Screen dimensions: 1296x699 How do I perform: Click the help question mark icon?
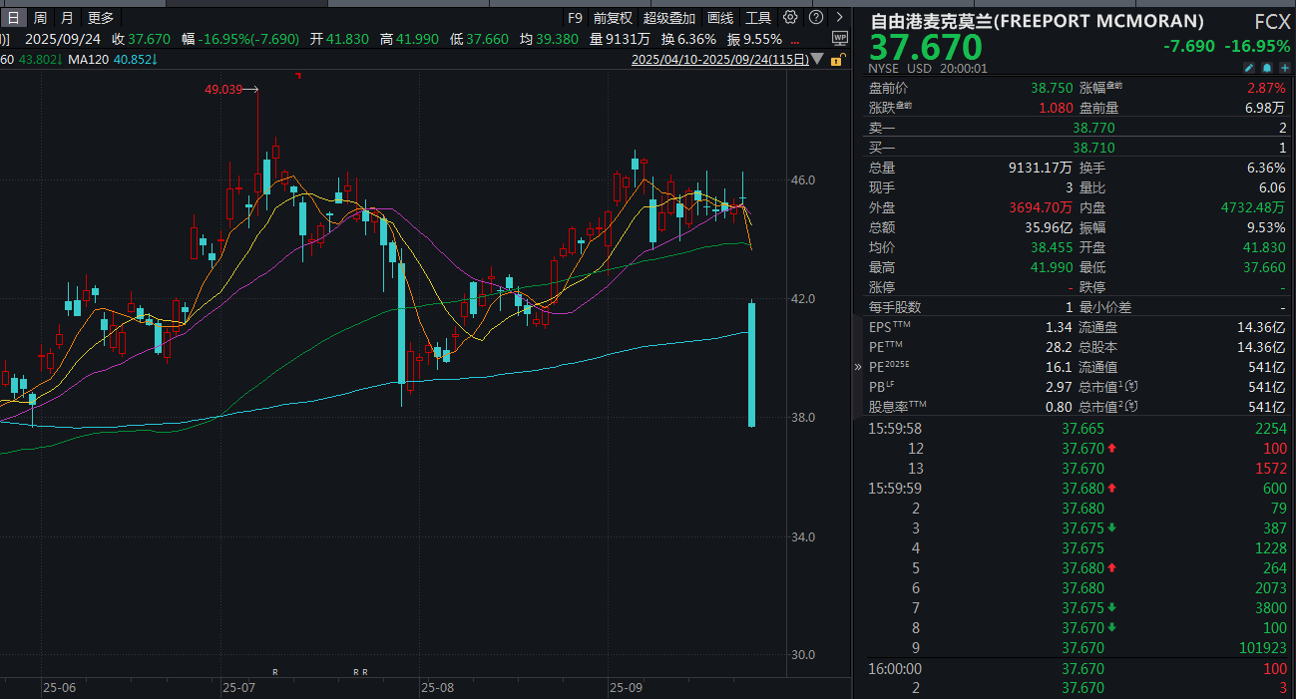click(x=816, y=17)
